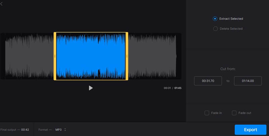Click the right yellow trim handle
This screenshot has height=136, width=269.
coord(127,56)
